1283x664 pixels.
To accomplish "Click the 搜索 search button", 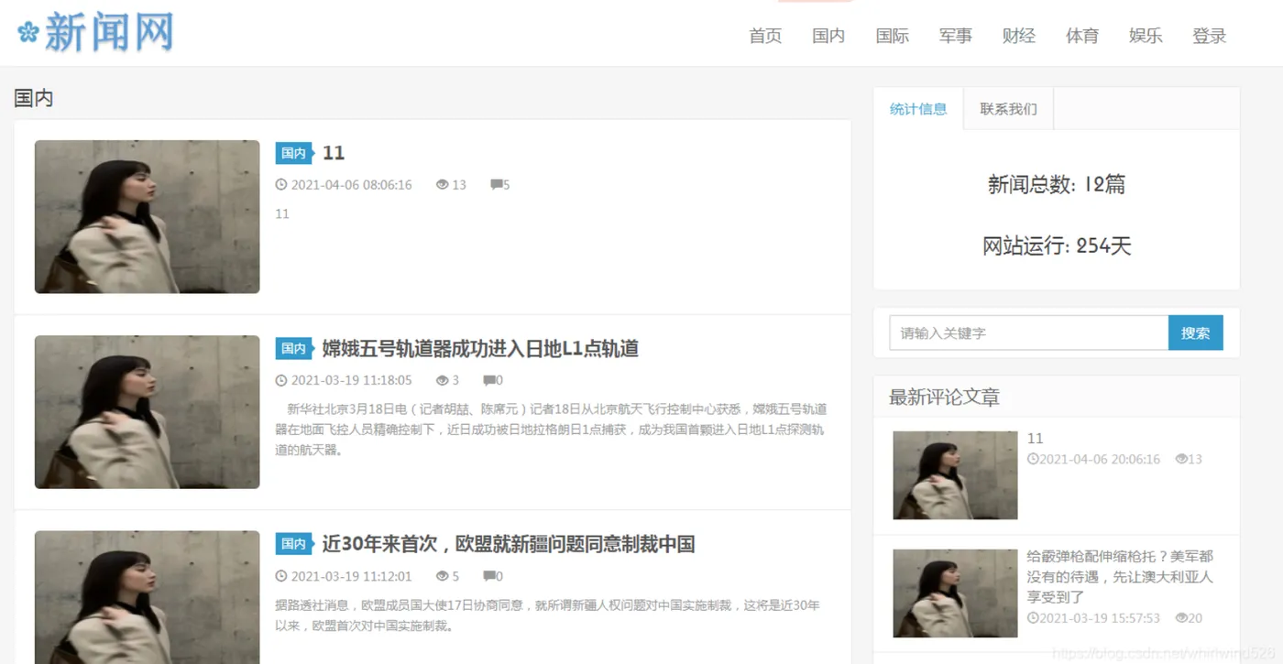I will point(1195,333).
